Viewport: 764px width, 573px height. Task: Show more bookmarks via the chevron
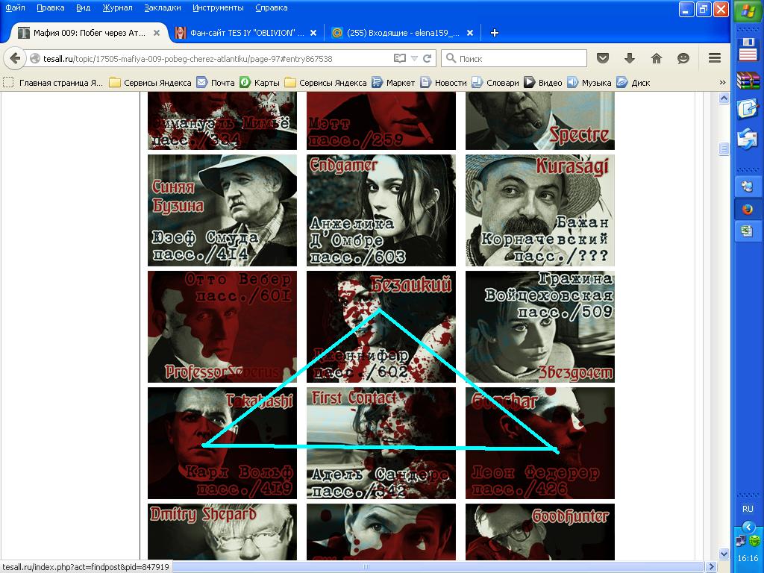point(722,82)
